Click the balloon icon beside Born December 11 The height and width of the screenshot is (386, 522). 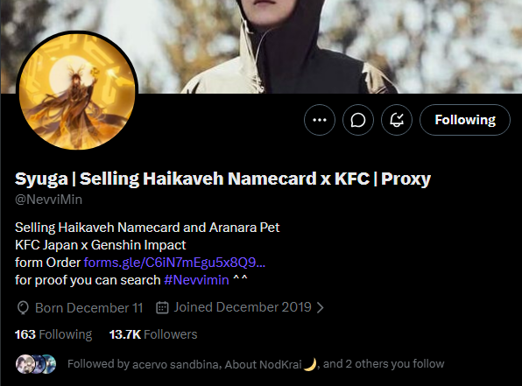click(23, 308)
